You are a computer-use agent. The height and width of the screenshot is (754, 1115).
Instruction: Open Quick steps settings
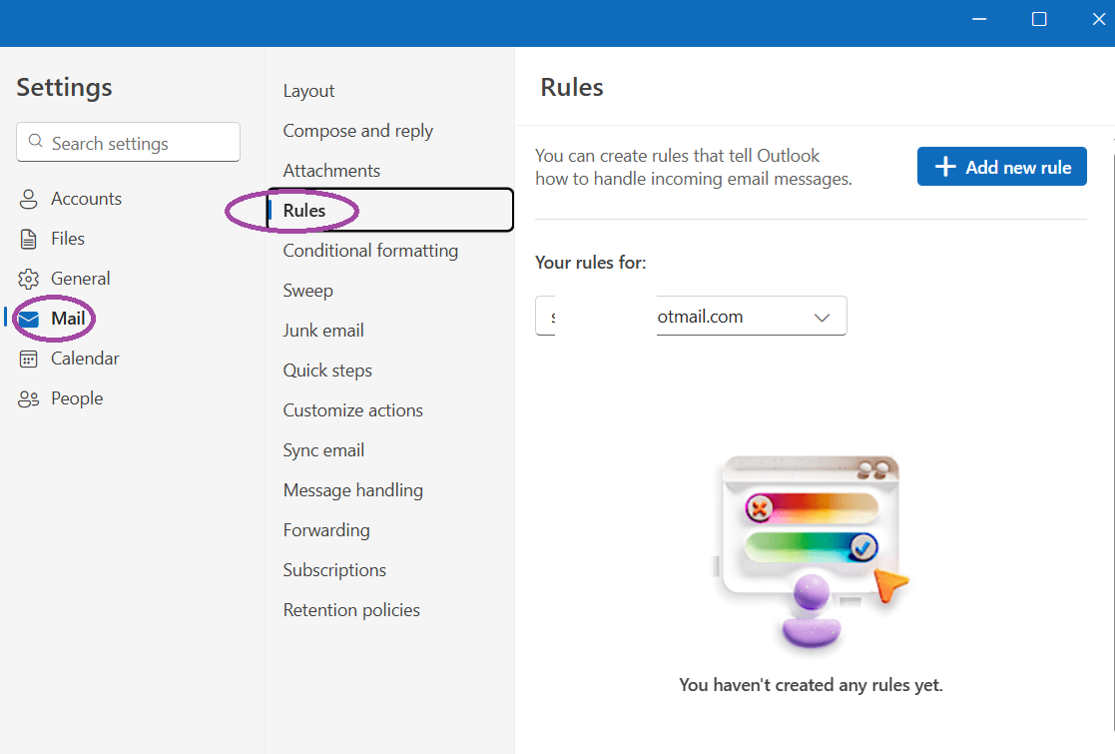click(x=327, y=371)
